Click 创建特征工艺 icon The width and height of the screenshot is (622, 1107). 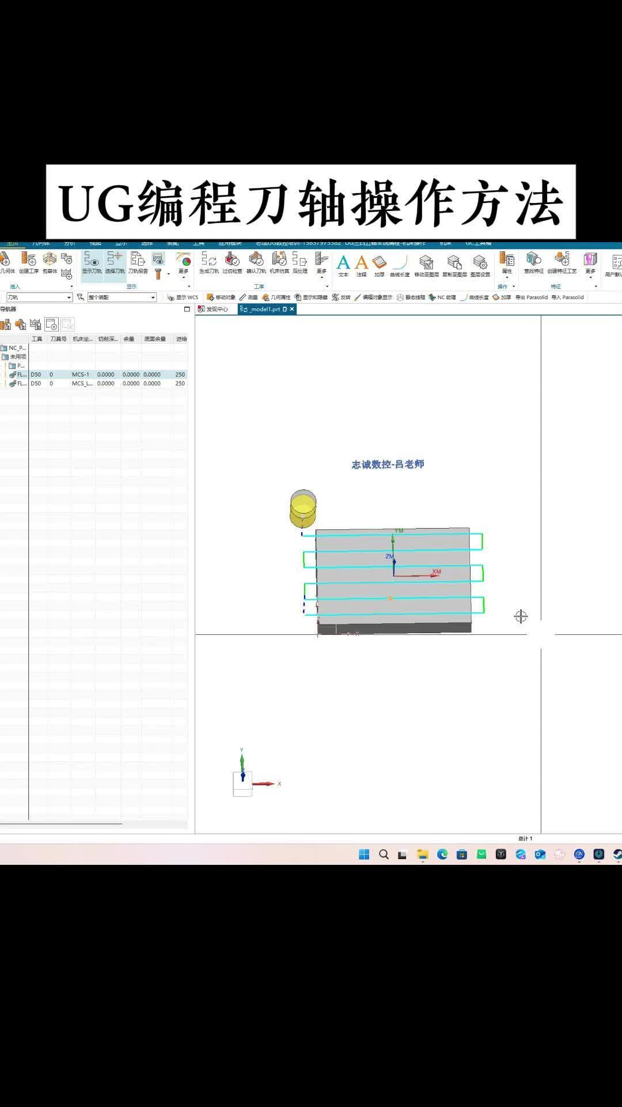562,262
